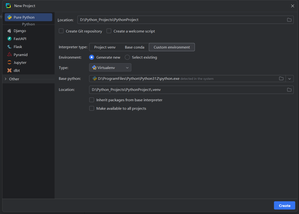Expand the Other project category
The width and height of the screenshot is (299, 214).
coord(6,79)
